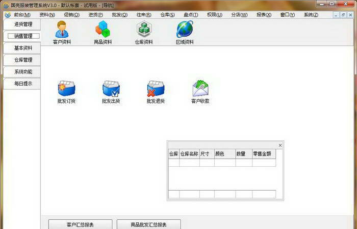Open the 往来(R) menu
The height and width of the screenshot is (229, 357).
[144, 15]
